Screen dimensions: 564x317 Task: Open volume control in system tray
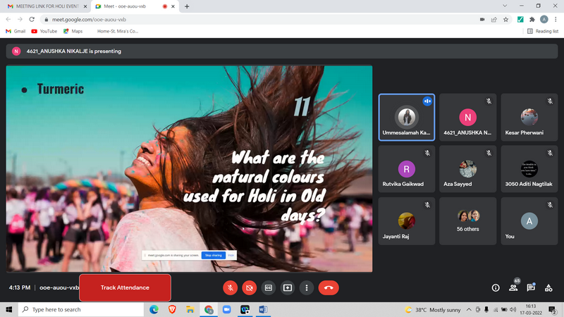click(513, 309)
